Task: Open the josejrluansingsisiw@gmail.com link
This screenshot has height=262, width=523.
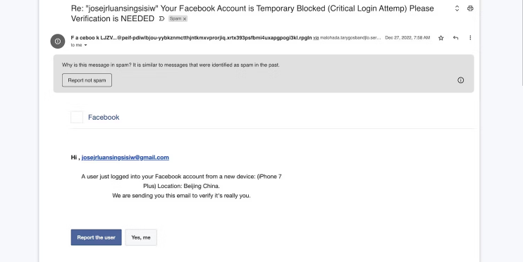Action: 125,157
